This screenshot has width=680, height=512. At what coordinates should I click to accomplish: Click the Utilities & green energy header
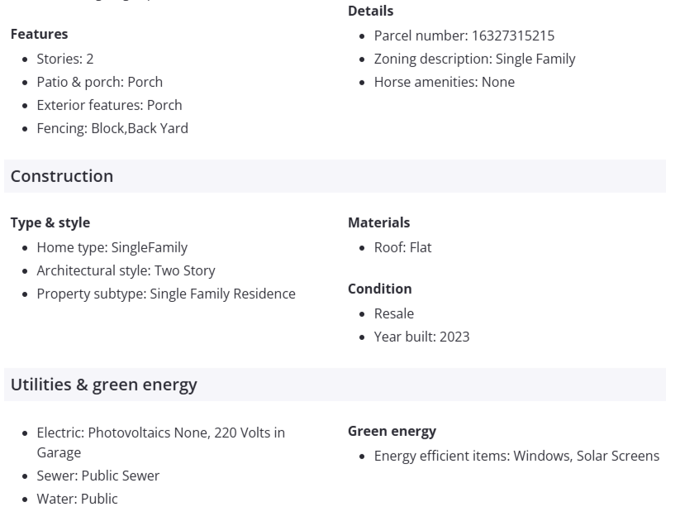(x=104, y=385)
